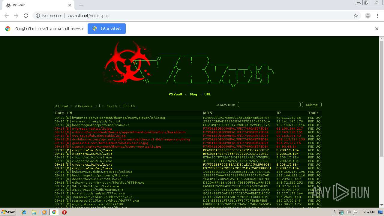Set Chrome as default browser
Viewport: 384px width, 216px height.
point(106,29)
